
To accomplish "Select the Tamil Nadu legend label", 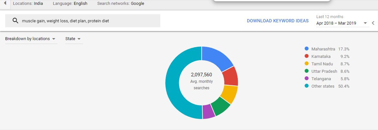I will (322, 64).
